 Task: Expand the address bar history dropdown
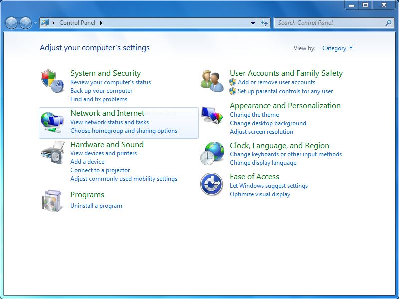pyautogui.click(x=253, y=23)
